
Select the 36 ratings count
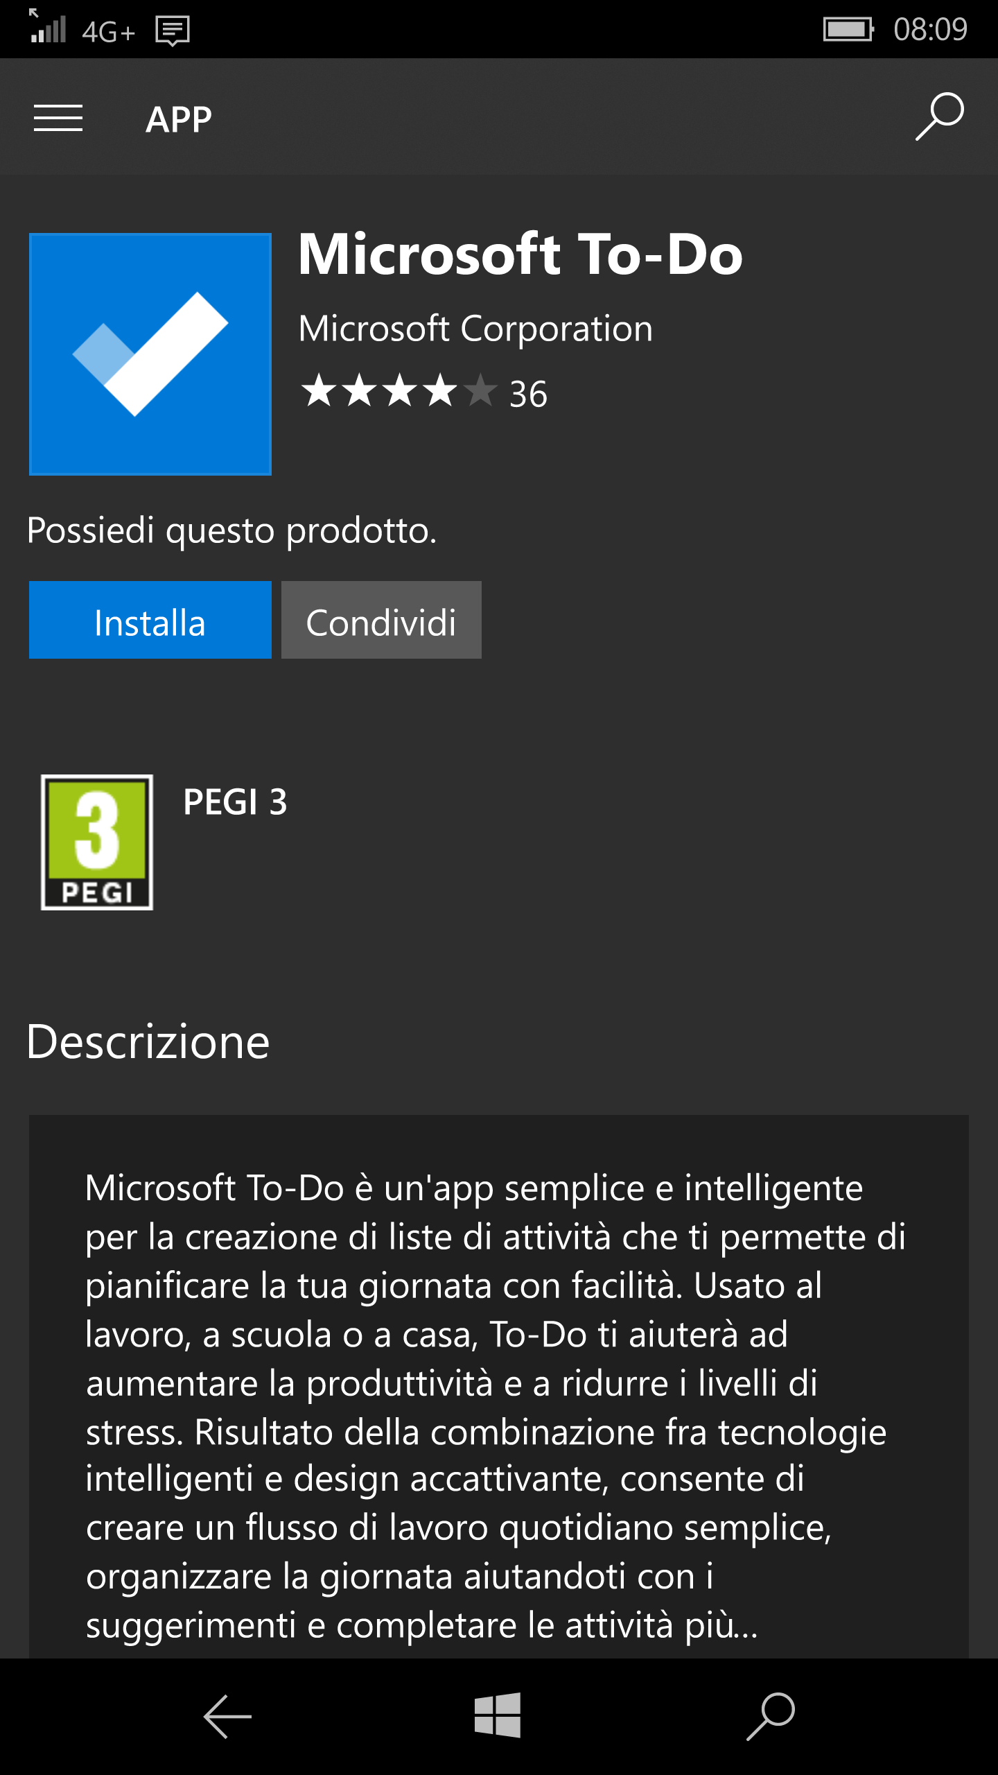pos(528,394)
